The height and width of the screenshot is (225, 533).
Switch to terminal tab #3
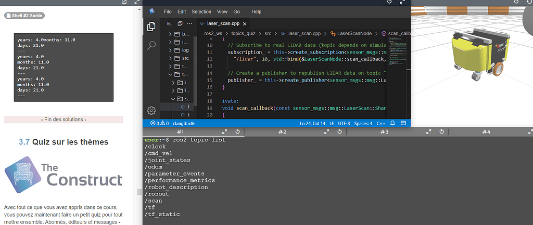384,132
